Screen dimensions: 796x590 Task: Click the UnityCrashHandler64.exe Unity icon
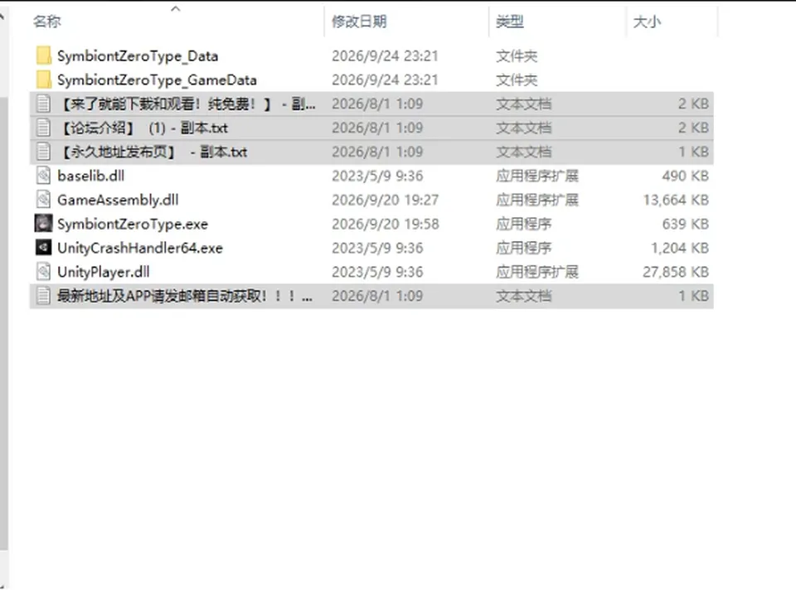[x=44, y=248]
